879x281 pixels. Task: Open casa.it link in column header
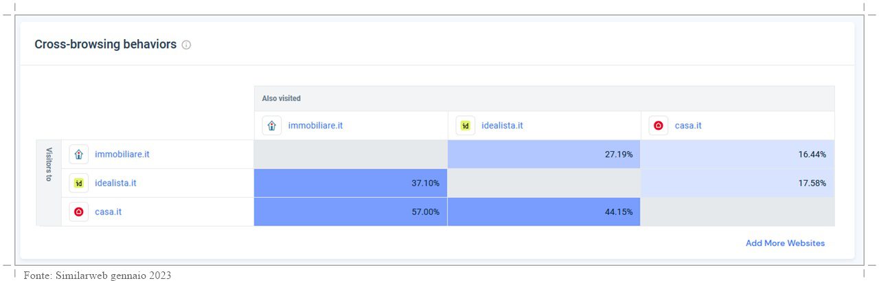pyautogui.click(x=688, y=126)
